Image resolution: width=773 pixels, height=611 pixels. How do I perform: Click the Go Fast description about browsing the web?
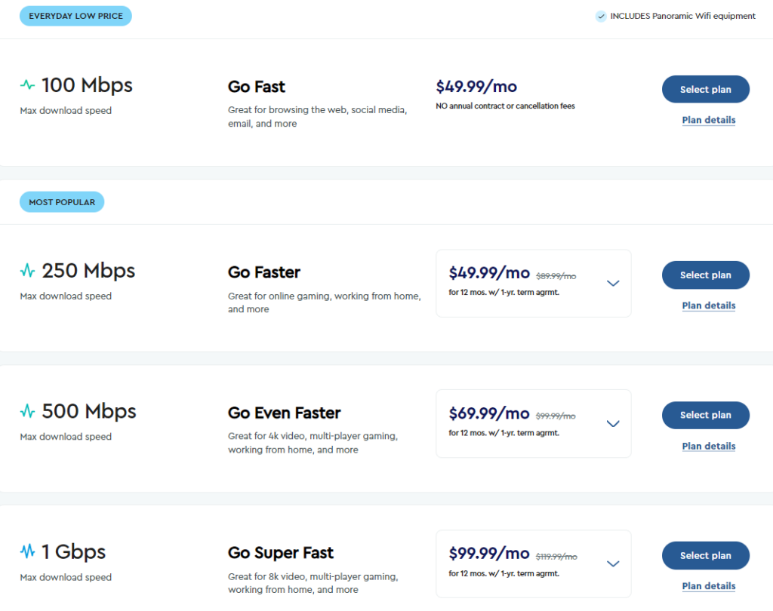click(318, 117)
